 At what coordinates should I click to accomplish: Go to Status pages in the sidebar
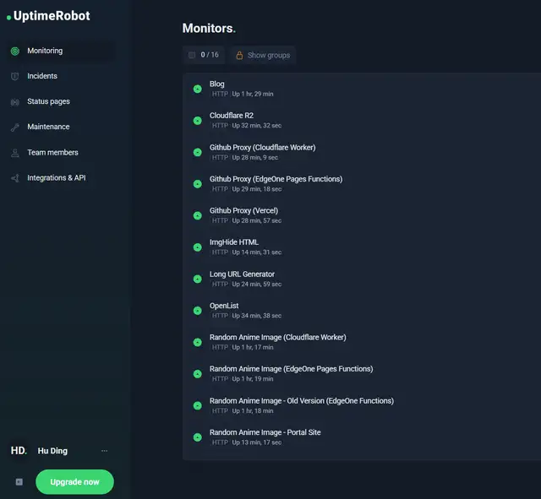(48, 101)
